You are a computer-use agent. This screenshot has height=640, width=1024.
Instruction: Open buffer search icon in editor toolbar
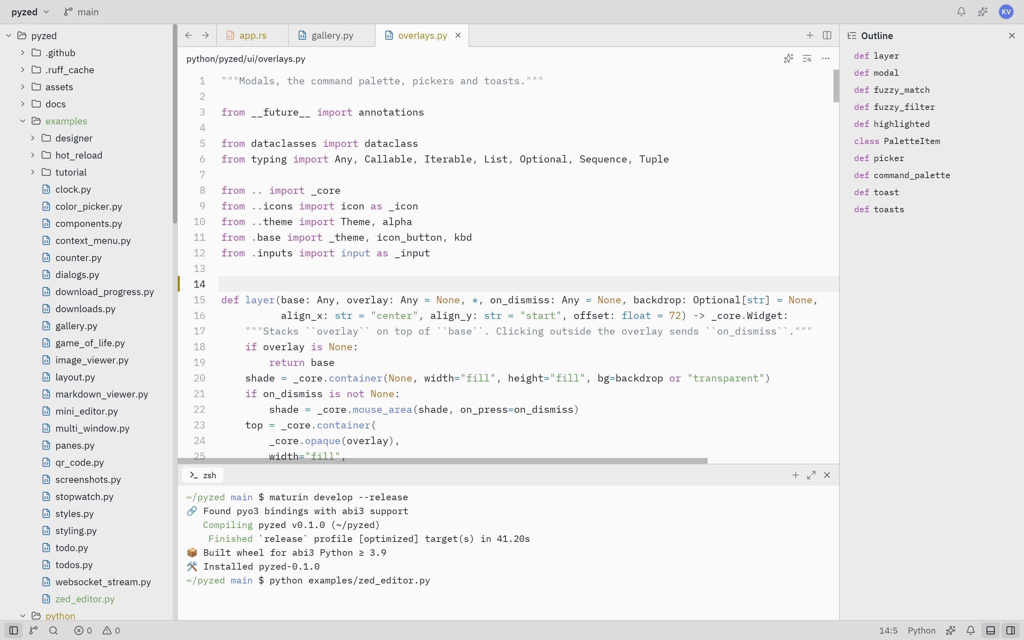[x=807, y=58]
